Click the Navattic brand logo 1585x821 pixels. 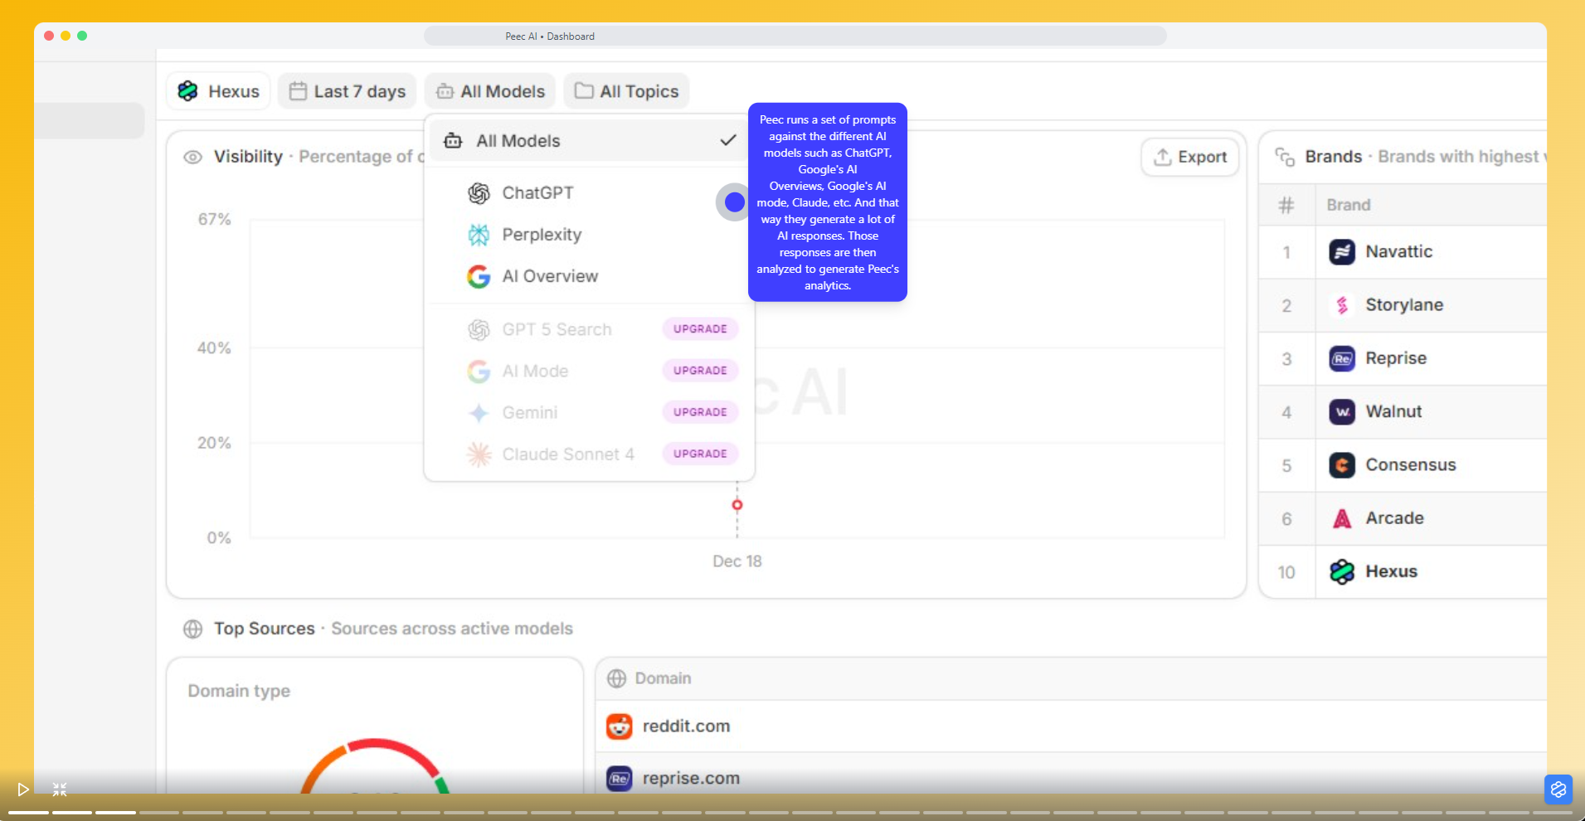1342,252
